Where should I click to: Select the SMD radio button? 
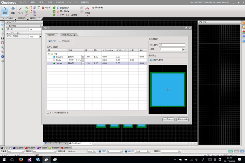click(x=50, y=41)
